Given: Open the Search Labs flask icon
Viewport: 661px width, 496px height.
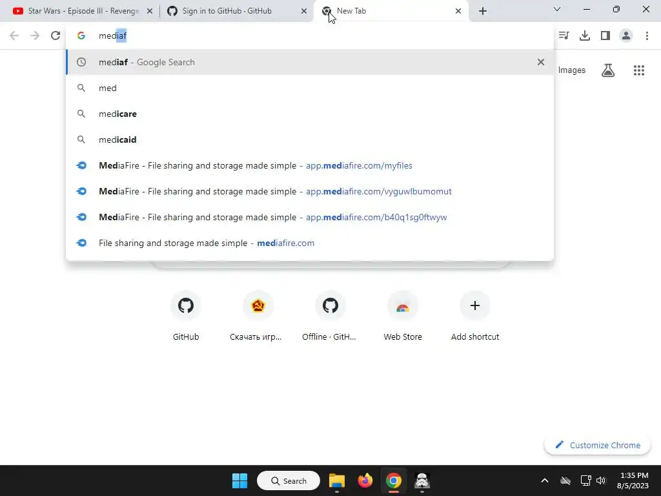Looking at the screenshot, I should [x=608, y=70].
